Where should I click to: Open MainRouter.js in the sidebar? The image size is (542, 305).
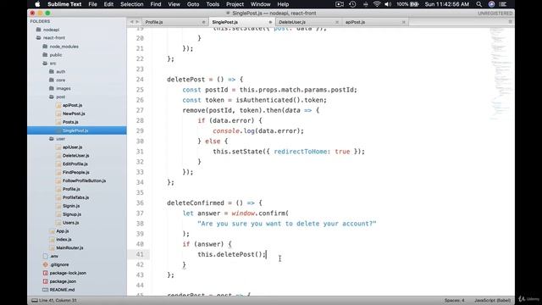point(69,248)
